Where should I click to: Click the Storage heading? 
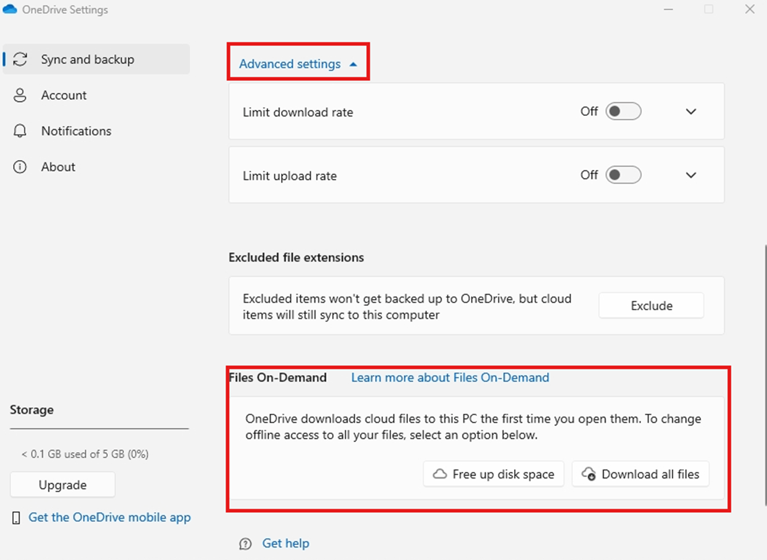click(x=32, y=410)
